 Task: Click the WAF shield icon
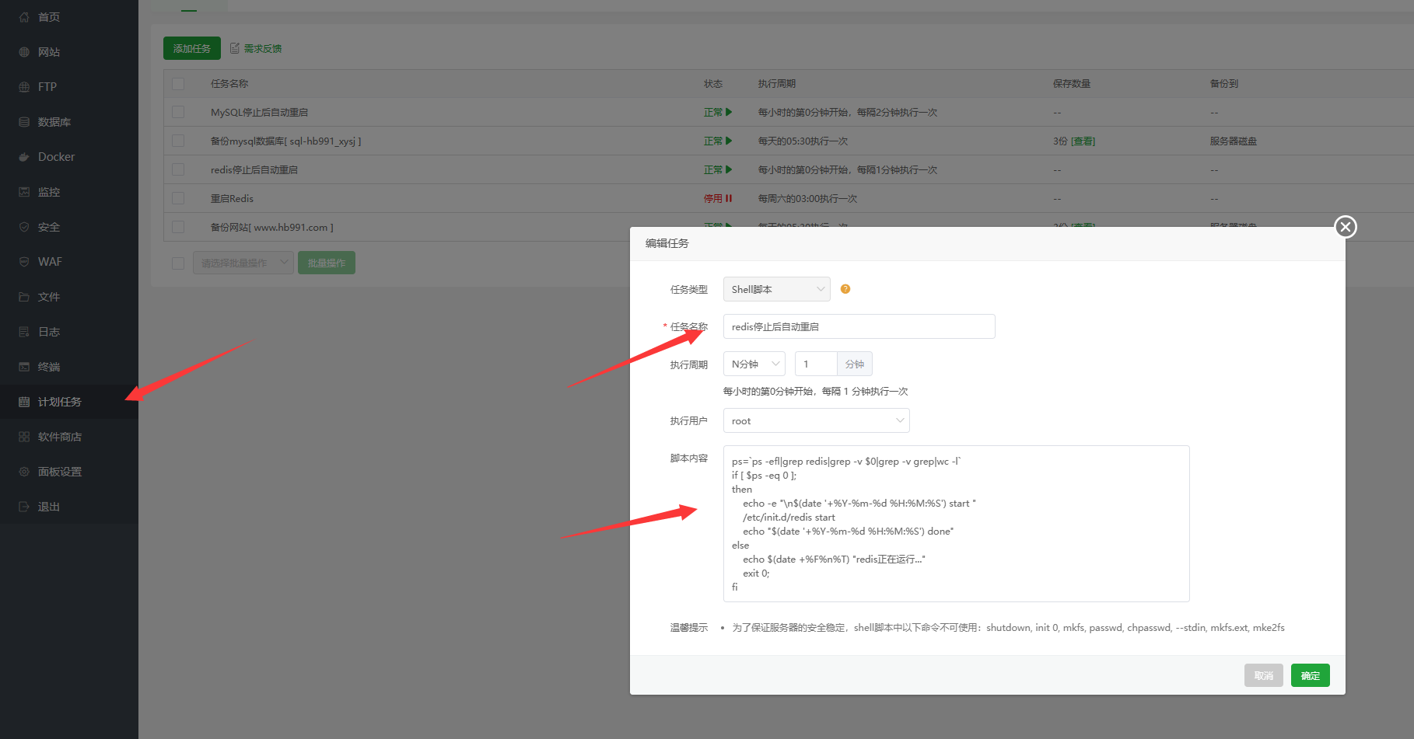tap(24, 262)
